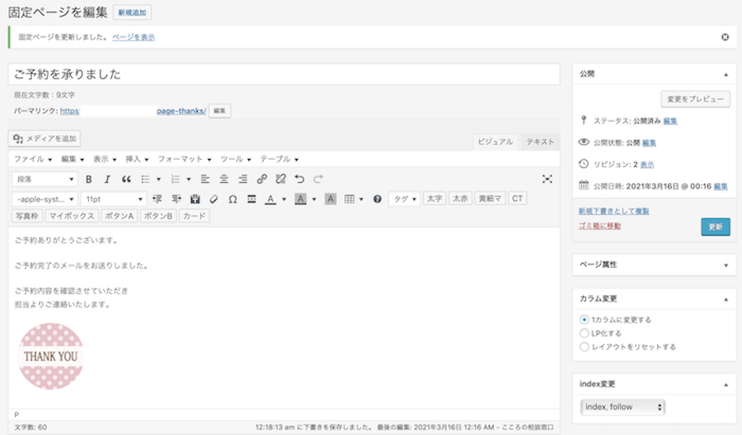The height and width of the screenshot is (435, 742).
Task: Toggle bold formatting in editor toolbar
Action: coord(88,180)
